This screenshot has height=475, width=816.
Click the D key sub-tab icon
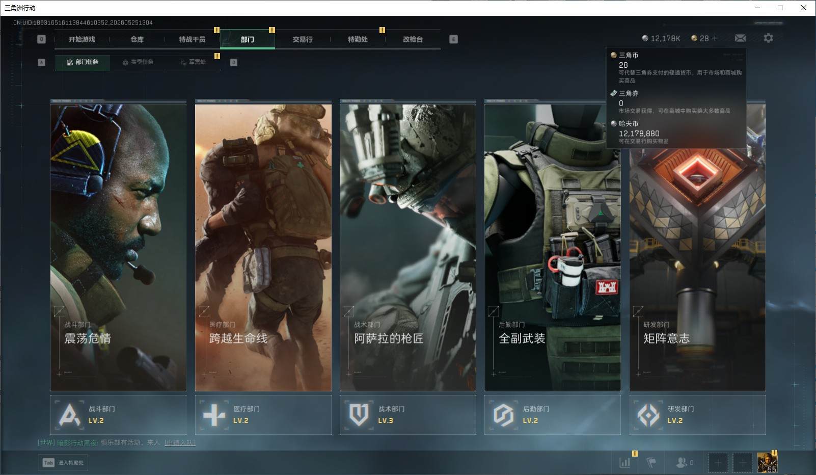coord(234,62)
